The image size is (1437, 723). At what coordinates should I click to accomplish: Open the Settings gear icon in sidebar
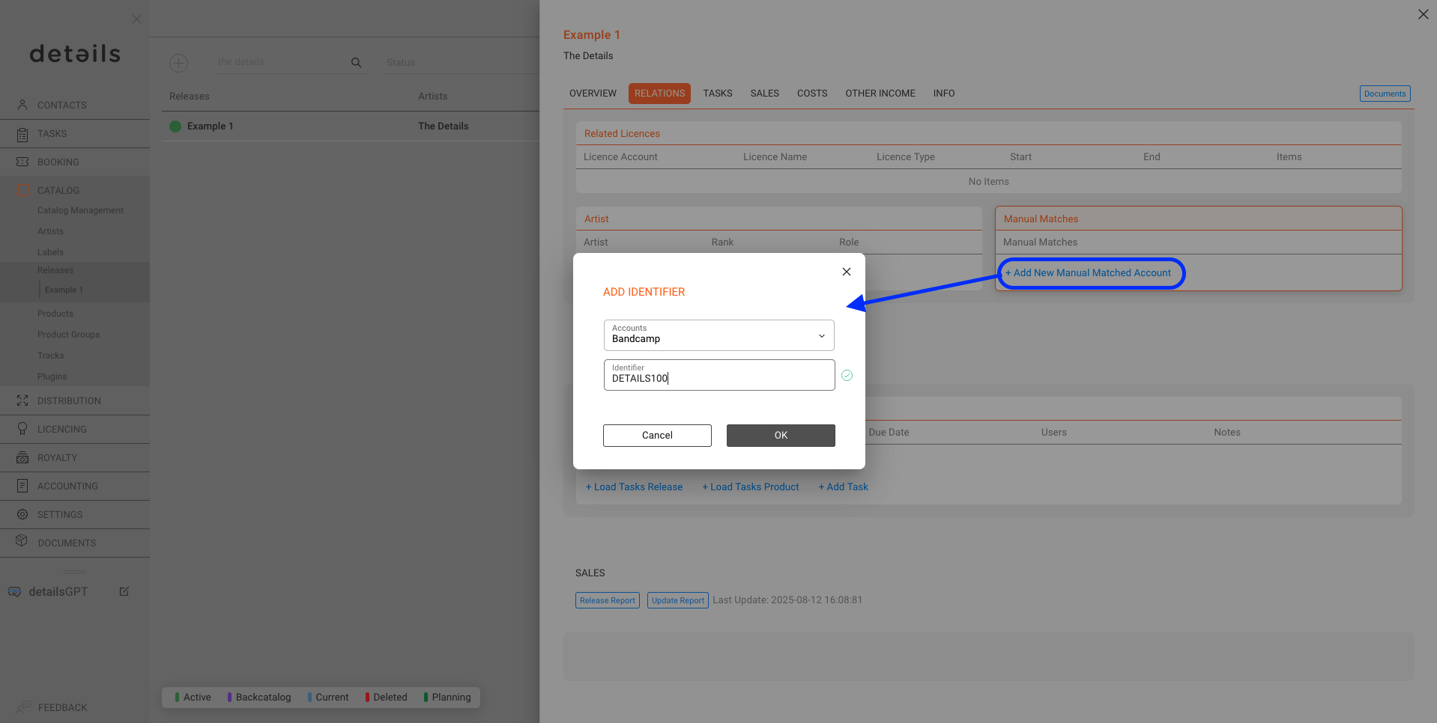[x=22, y=514]
